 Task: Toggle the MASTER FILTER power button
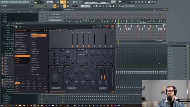click(x=50, y=66)
